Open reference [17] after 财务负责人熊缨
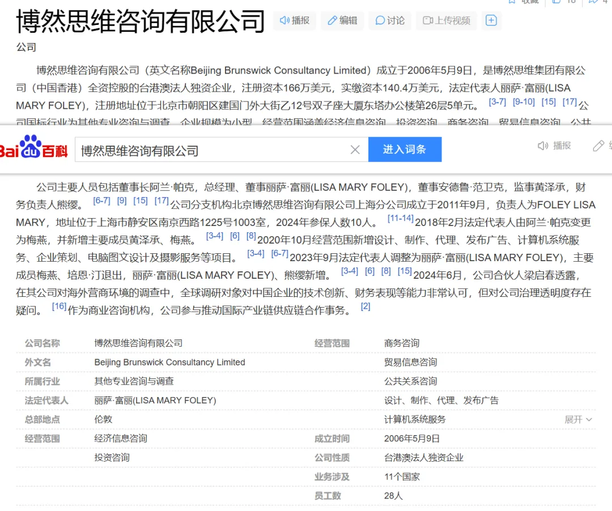This screenshot has height=511, width=612. pyautogui.click(x=161, y=201)
